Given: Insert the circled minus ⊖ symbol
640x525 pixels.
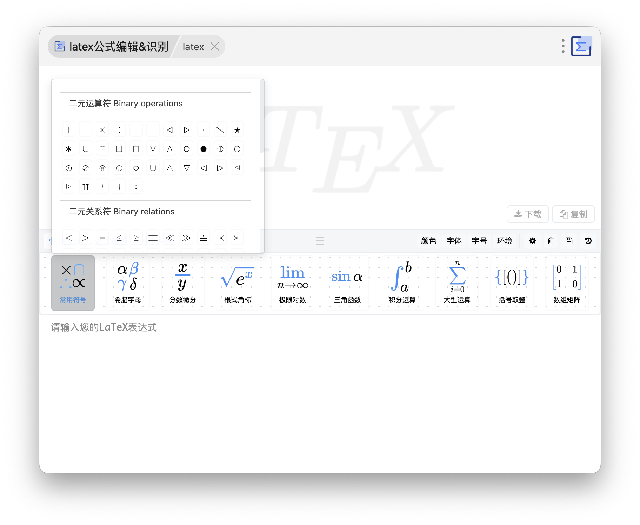Looking at the screenshot, I should click(237, 149).
